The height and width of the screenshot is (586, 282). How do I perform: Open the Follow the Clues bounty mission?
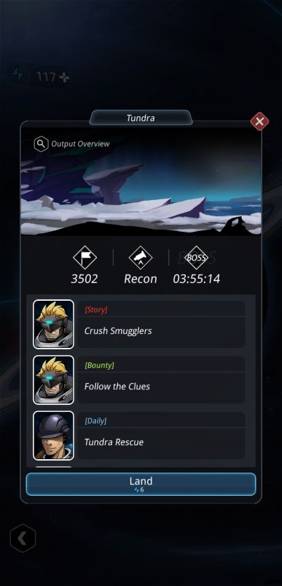161,380
